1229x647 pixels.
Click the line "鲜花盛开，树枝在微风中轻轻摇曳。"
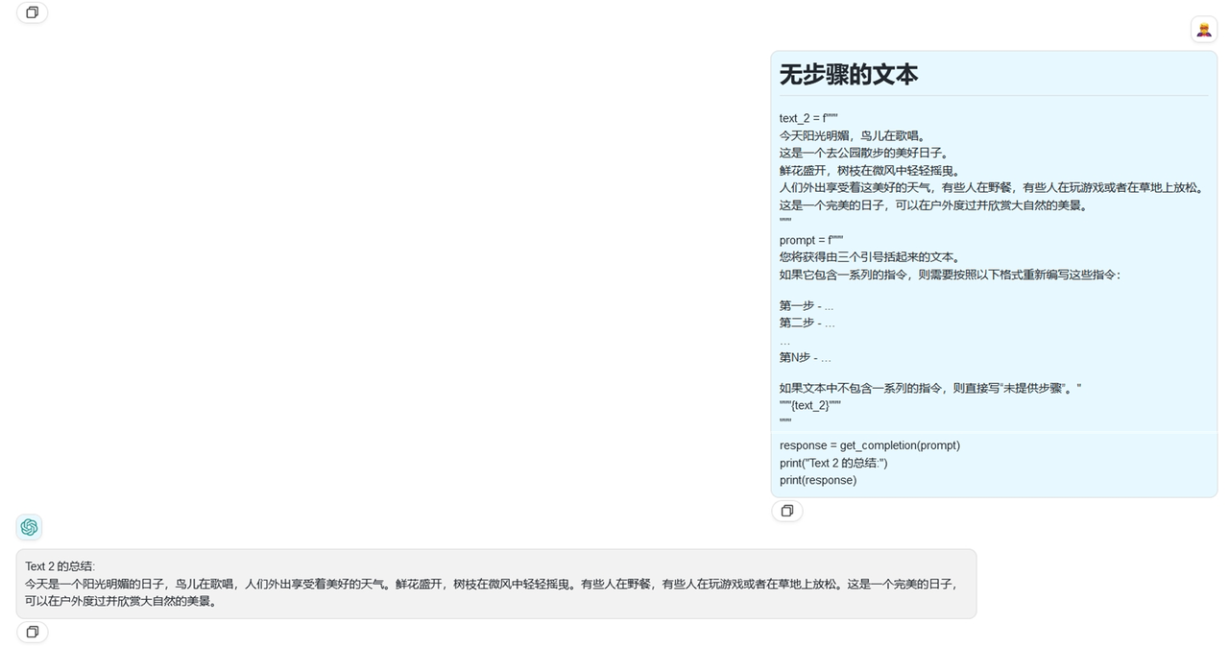coord(870,170)
